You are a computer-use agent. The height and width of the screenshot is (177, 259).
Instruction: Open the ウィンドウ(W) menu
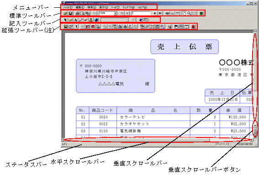[x=128, y=7]
